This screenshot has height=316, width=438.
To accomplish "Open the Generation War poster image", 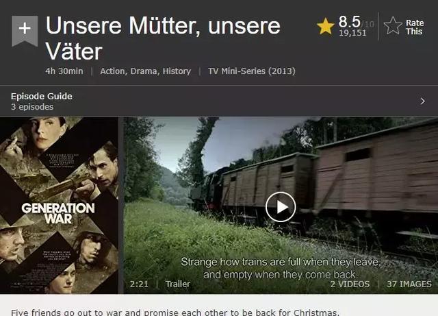I will coord(60,206).
